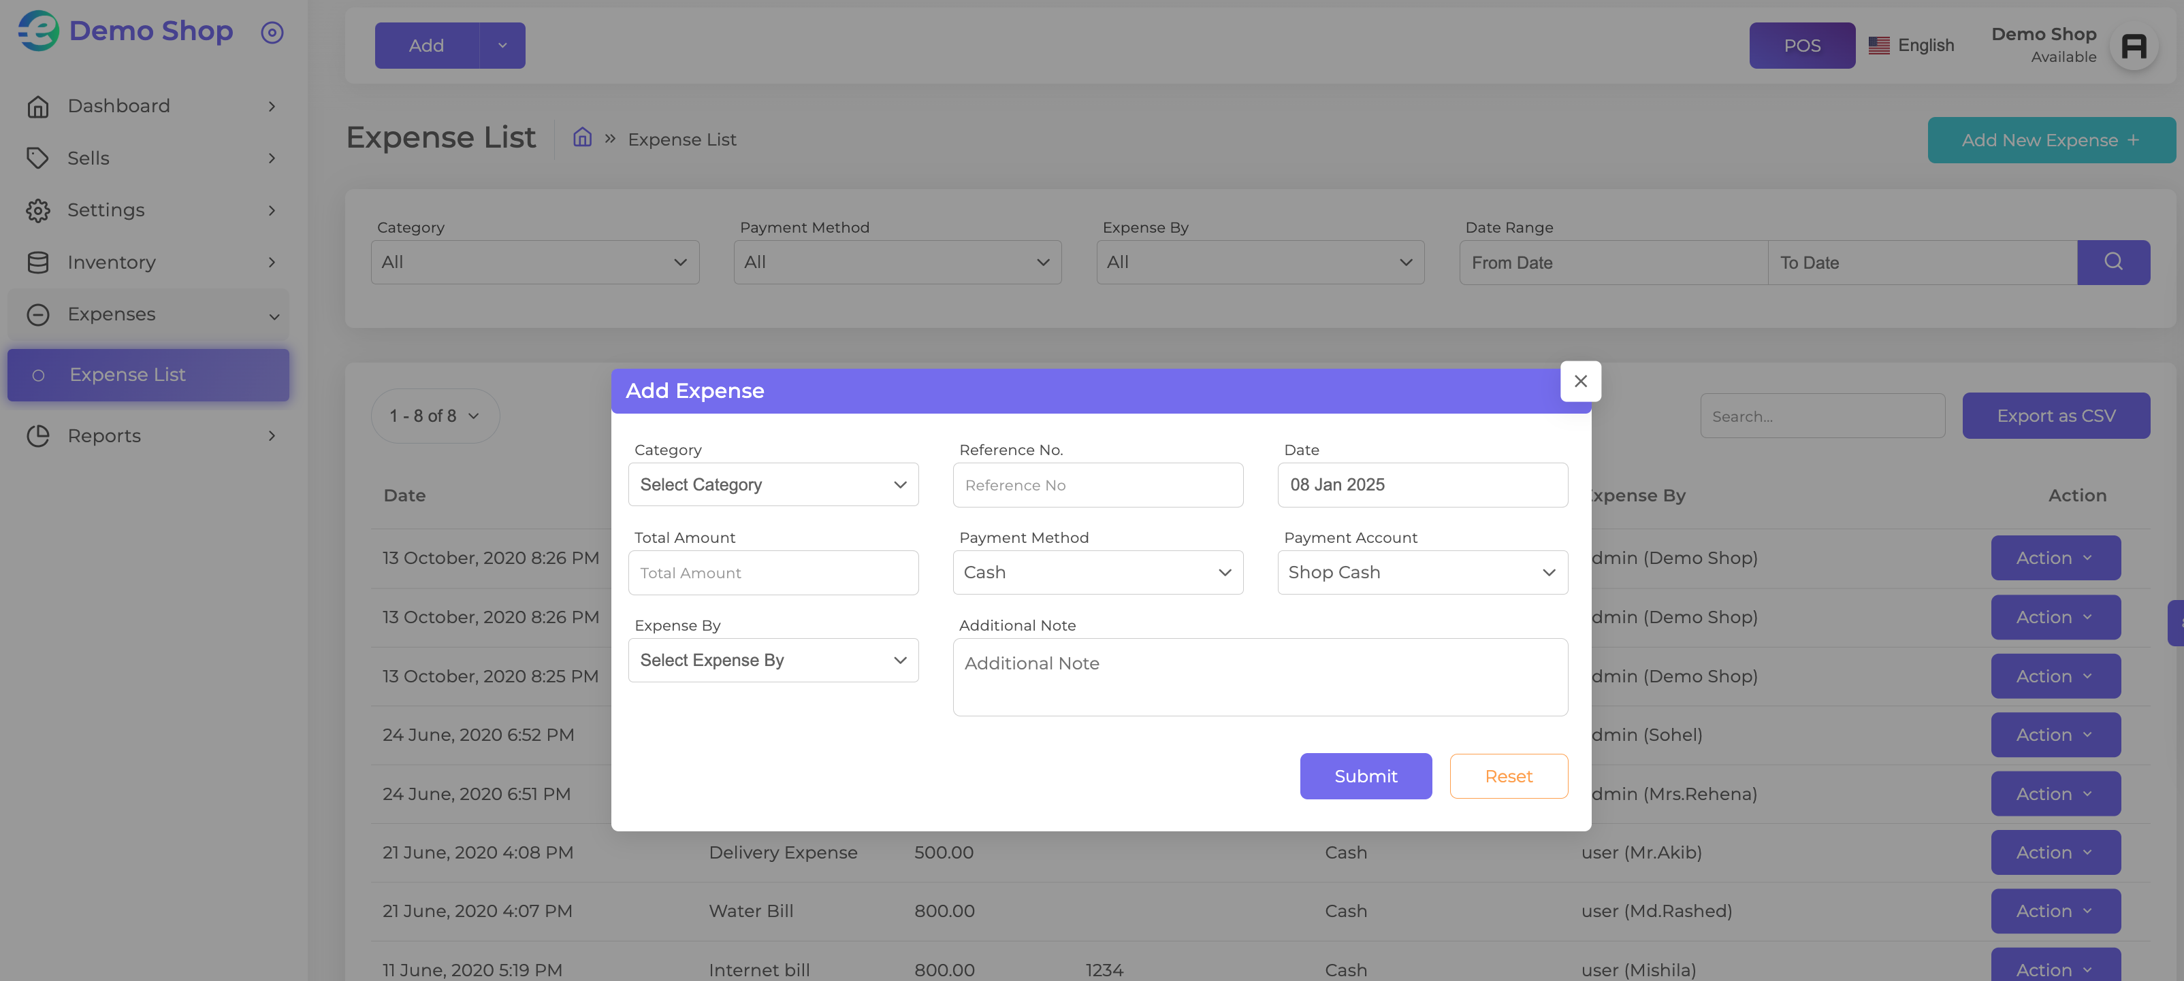Expand the Add button arrow menu
2184x981 pixels.
click(502, 46)
